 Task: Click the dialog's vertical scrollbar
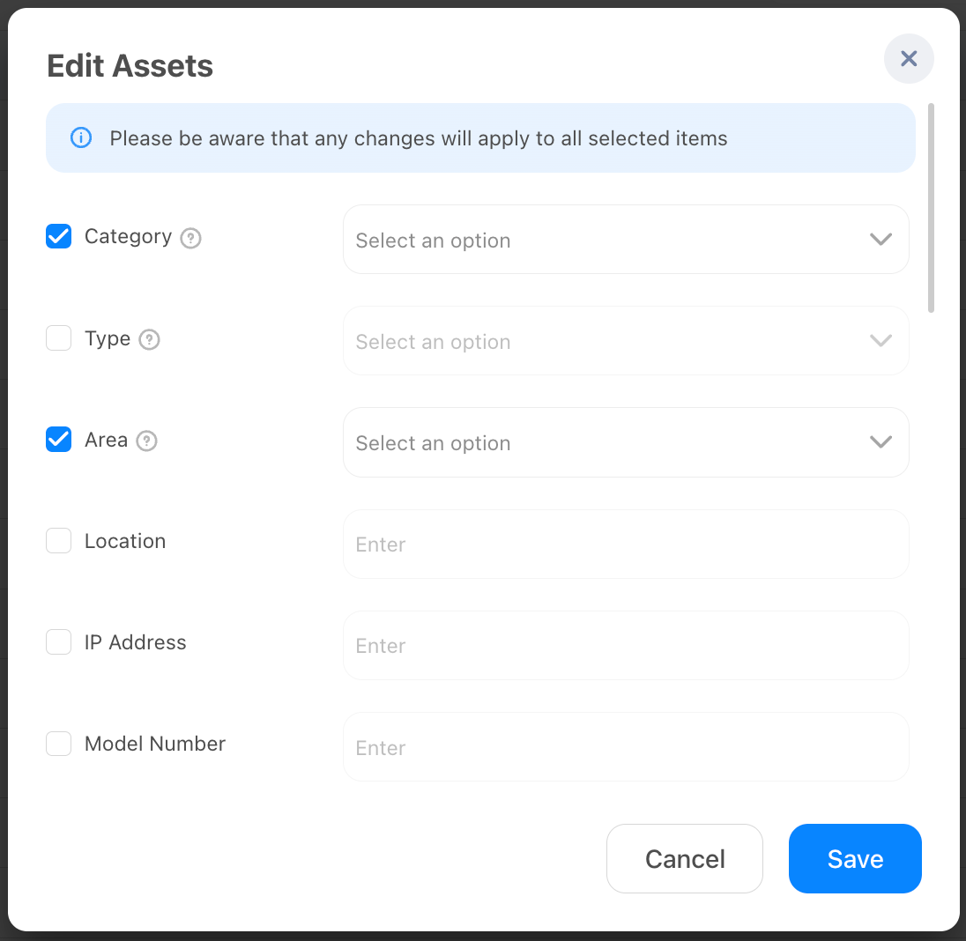coord(931,208)
